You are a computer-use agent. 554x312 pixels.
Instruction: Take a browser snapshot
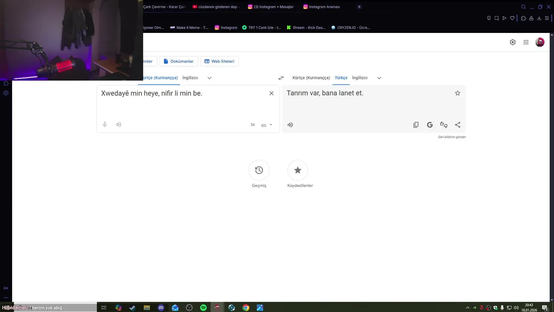tap(496, 18)
